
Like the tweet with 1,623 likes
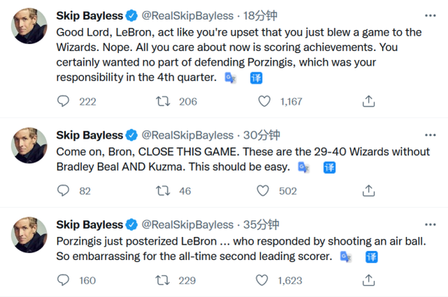[x=265, y=280]
